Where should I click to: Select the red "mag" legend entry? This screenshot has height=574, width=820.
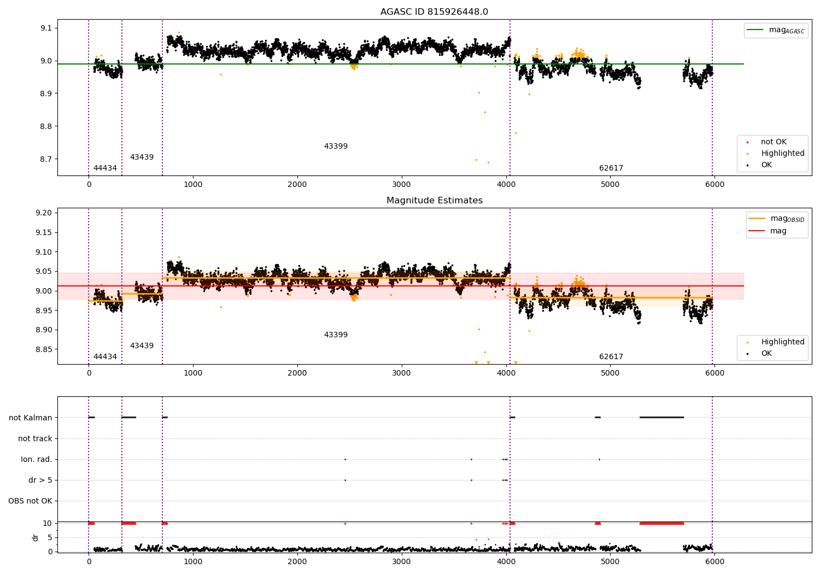point(768,231)
